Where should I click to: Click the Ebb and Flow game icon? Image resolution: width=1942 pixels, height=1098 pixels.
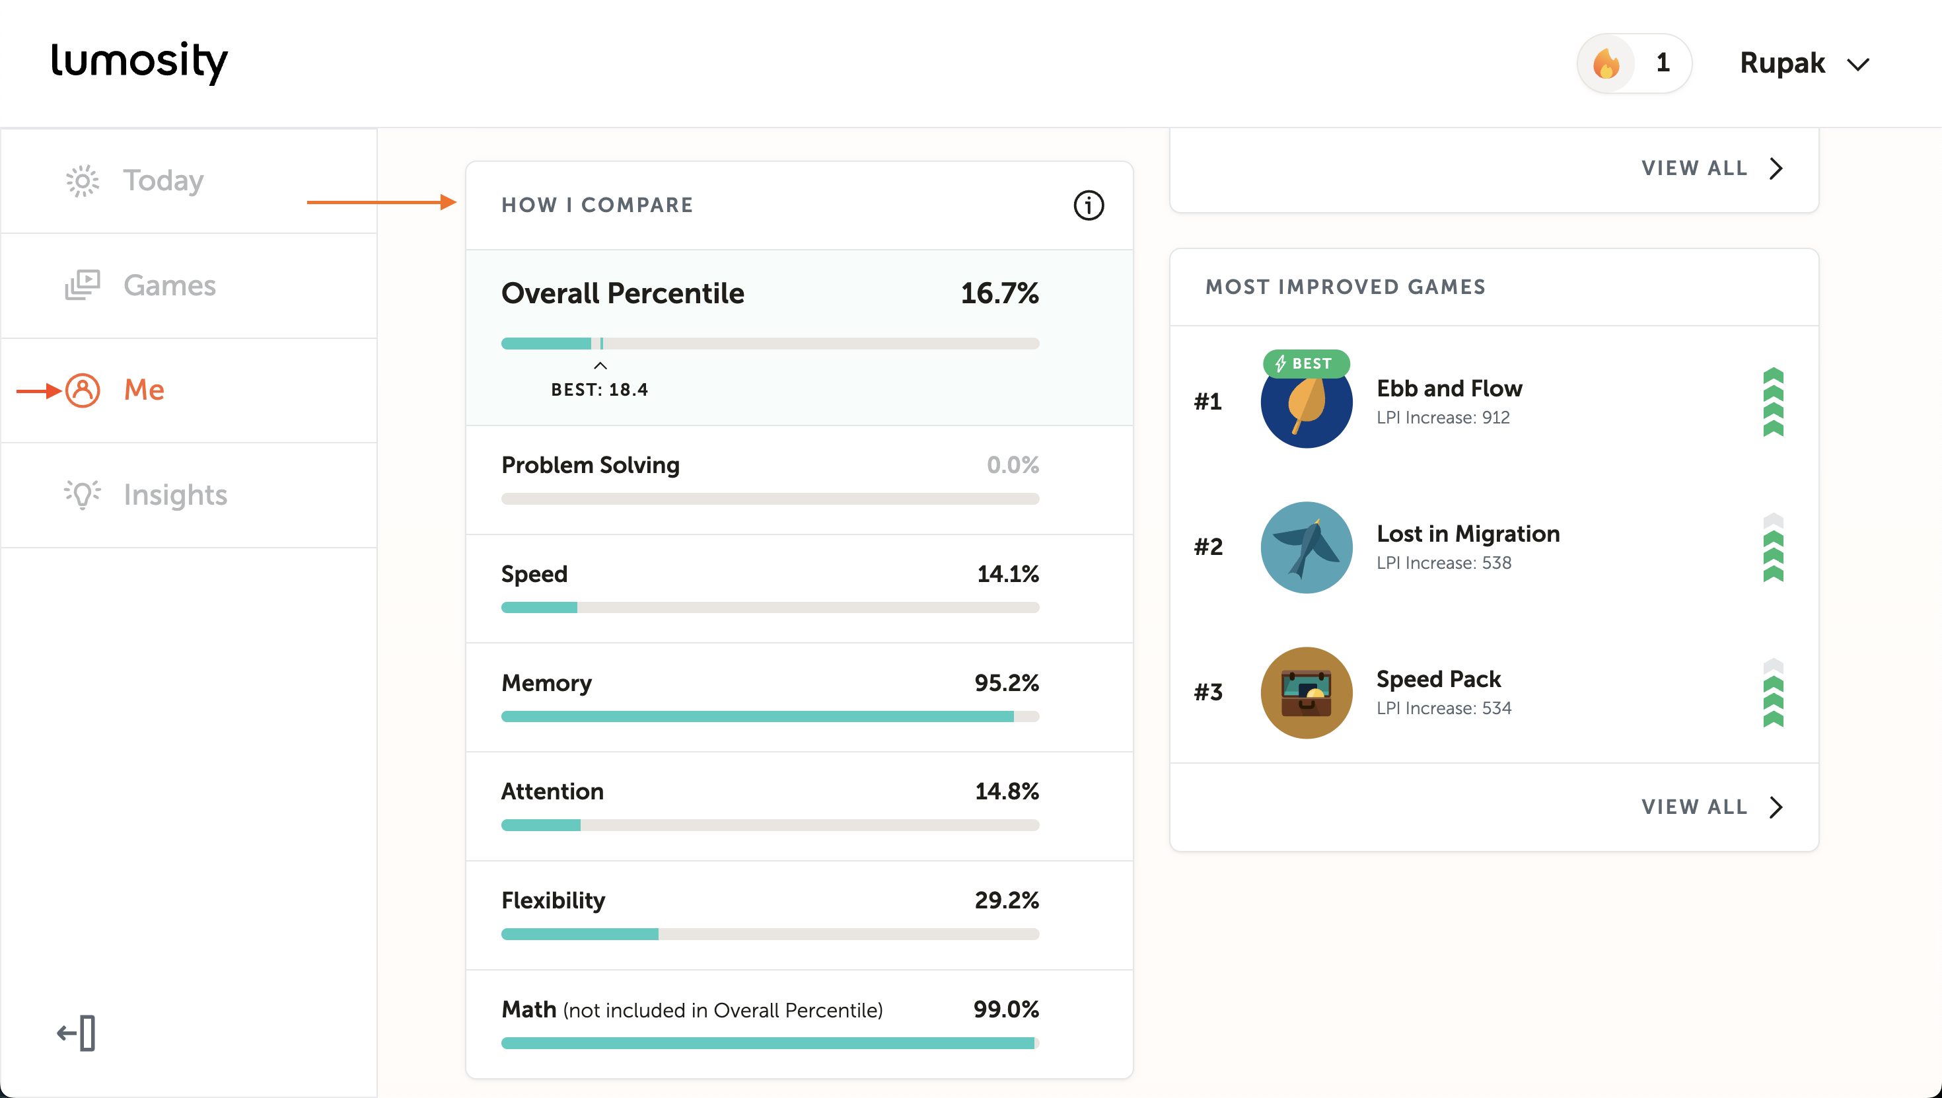(1306, 403)
